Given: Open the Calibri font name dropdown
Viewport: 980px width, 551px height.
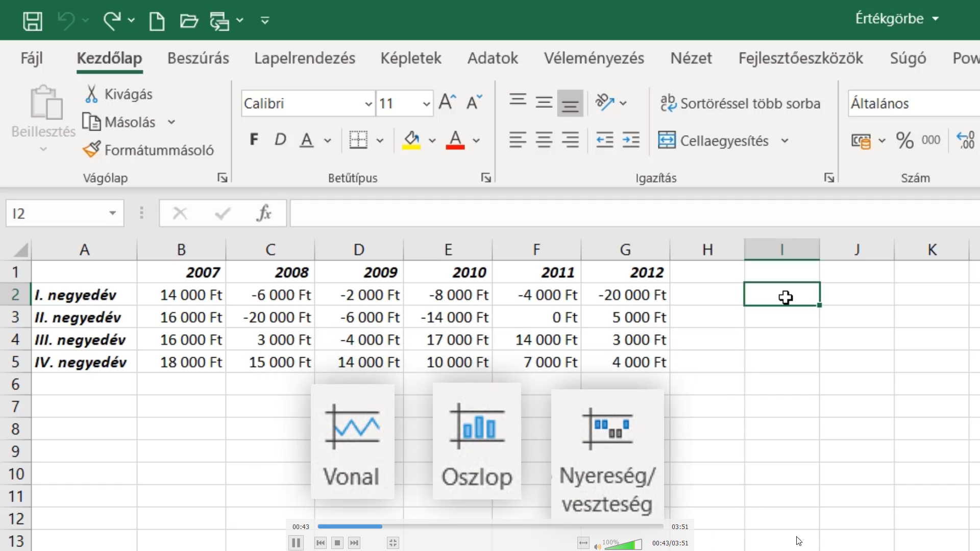Looking at the screenshot, I should coord(369,104).
